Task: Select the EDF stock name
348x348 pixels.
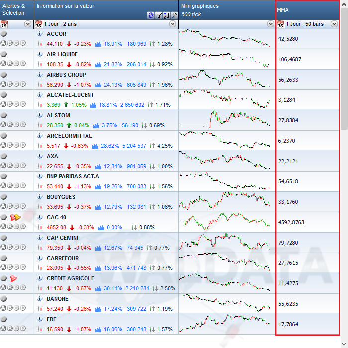Action: (51, 319)
